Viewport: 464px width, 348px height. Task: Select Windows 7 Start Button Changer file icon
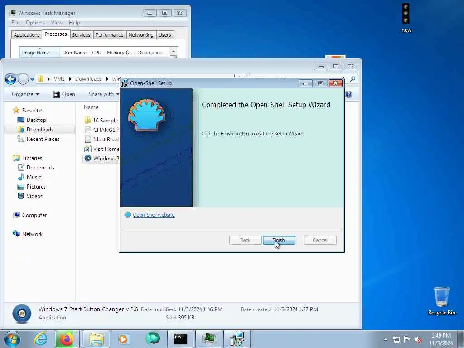(87, 158)
